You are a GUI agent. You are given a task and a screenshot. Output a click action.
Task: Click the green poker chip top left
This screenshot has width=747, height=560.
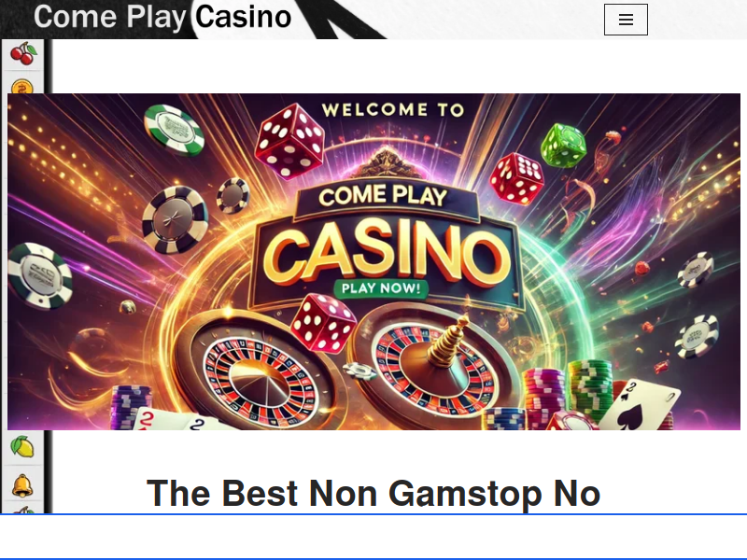tap(175, 130)
